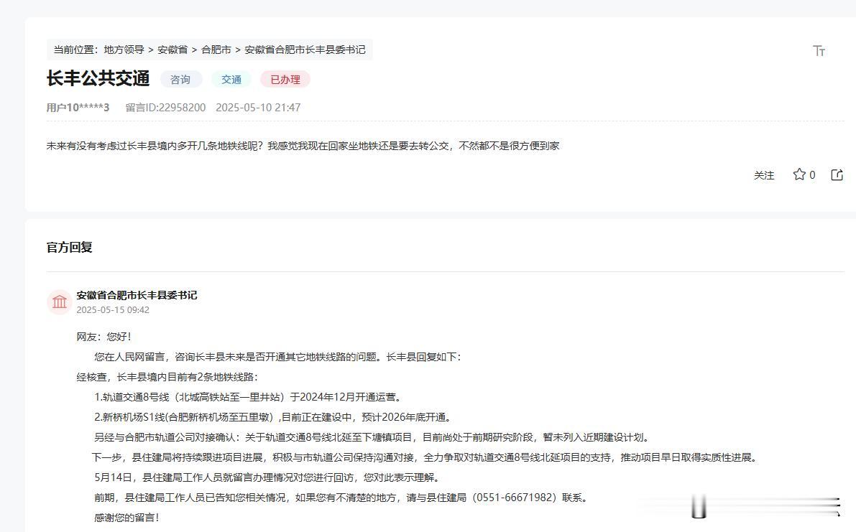Select the greeting 网友：您好！
Screen dimensions: 856x532
pyautogui.click(x=104, y=336)
